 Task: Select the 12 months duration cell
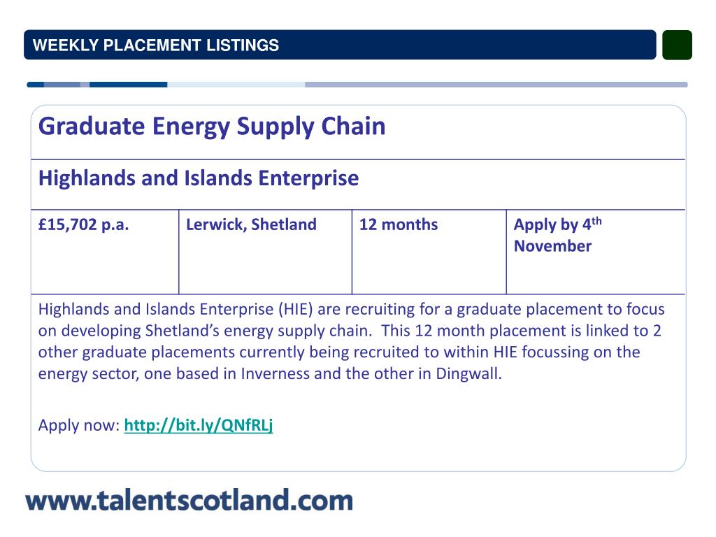click(429, 252)
